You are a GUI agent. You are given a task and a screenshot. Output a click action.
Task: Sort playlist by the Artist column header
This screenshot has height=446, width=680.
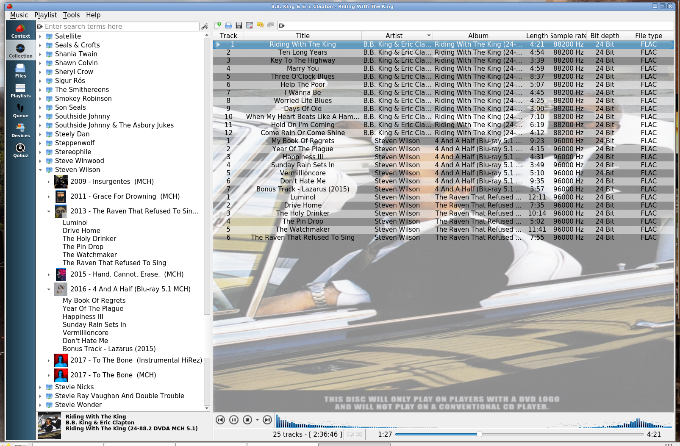tap(397, 36)
